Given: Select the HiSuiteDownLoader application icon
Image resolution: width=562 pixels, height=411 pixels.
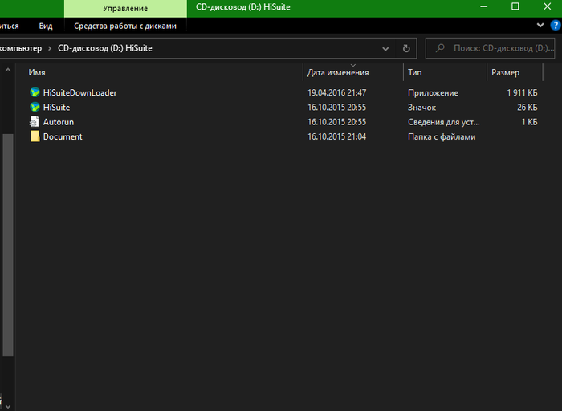Looking at the screenshot, I should [x=35, y=92].
